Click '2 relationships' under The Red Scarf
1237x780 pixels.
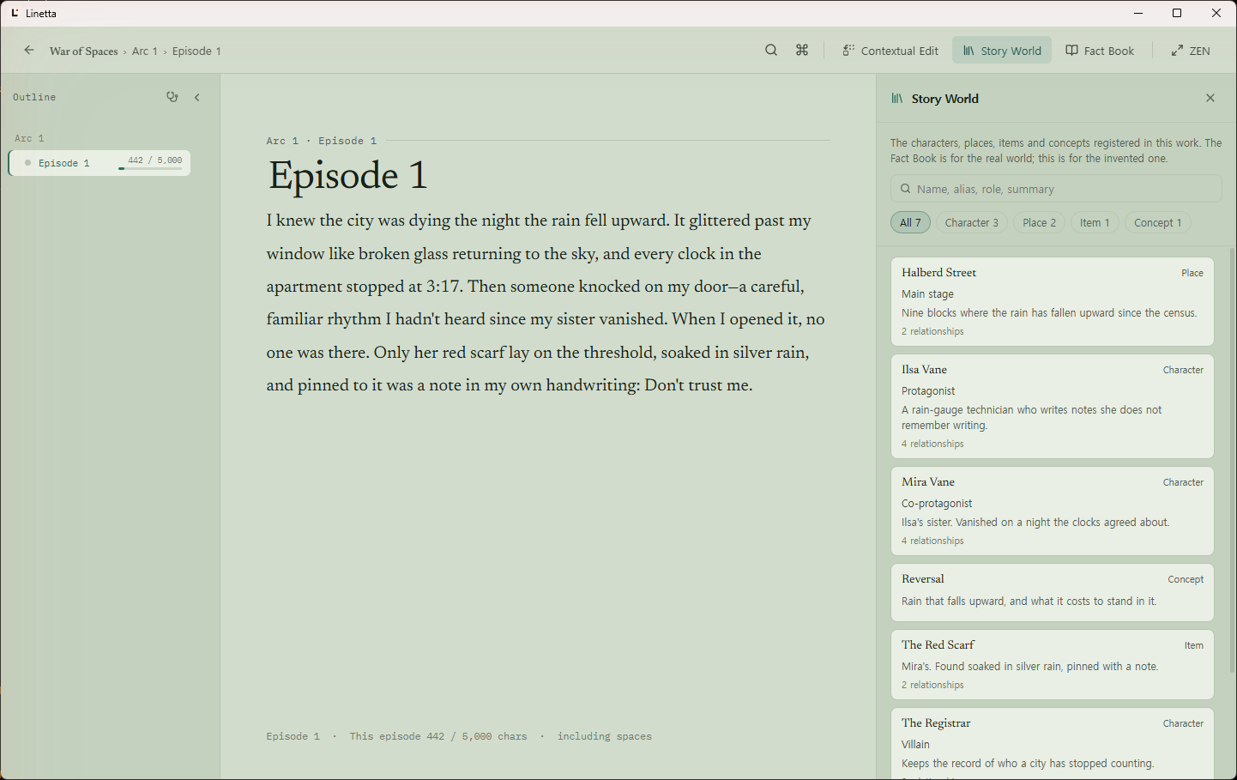(x=932, y=685)
